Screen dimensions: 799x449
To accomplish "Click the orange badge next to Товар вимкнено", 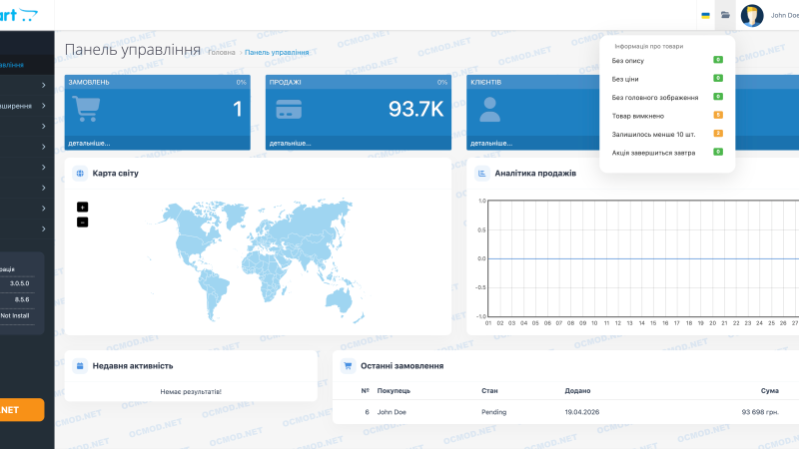I will coord(718,115).
